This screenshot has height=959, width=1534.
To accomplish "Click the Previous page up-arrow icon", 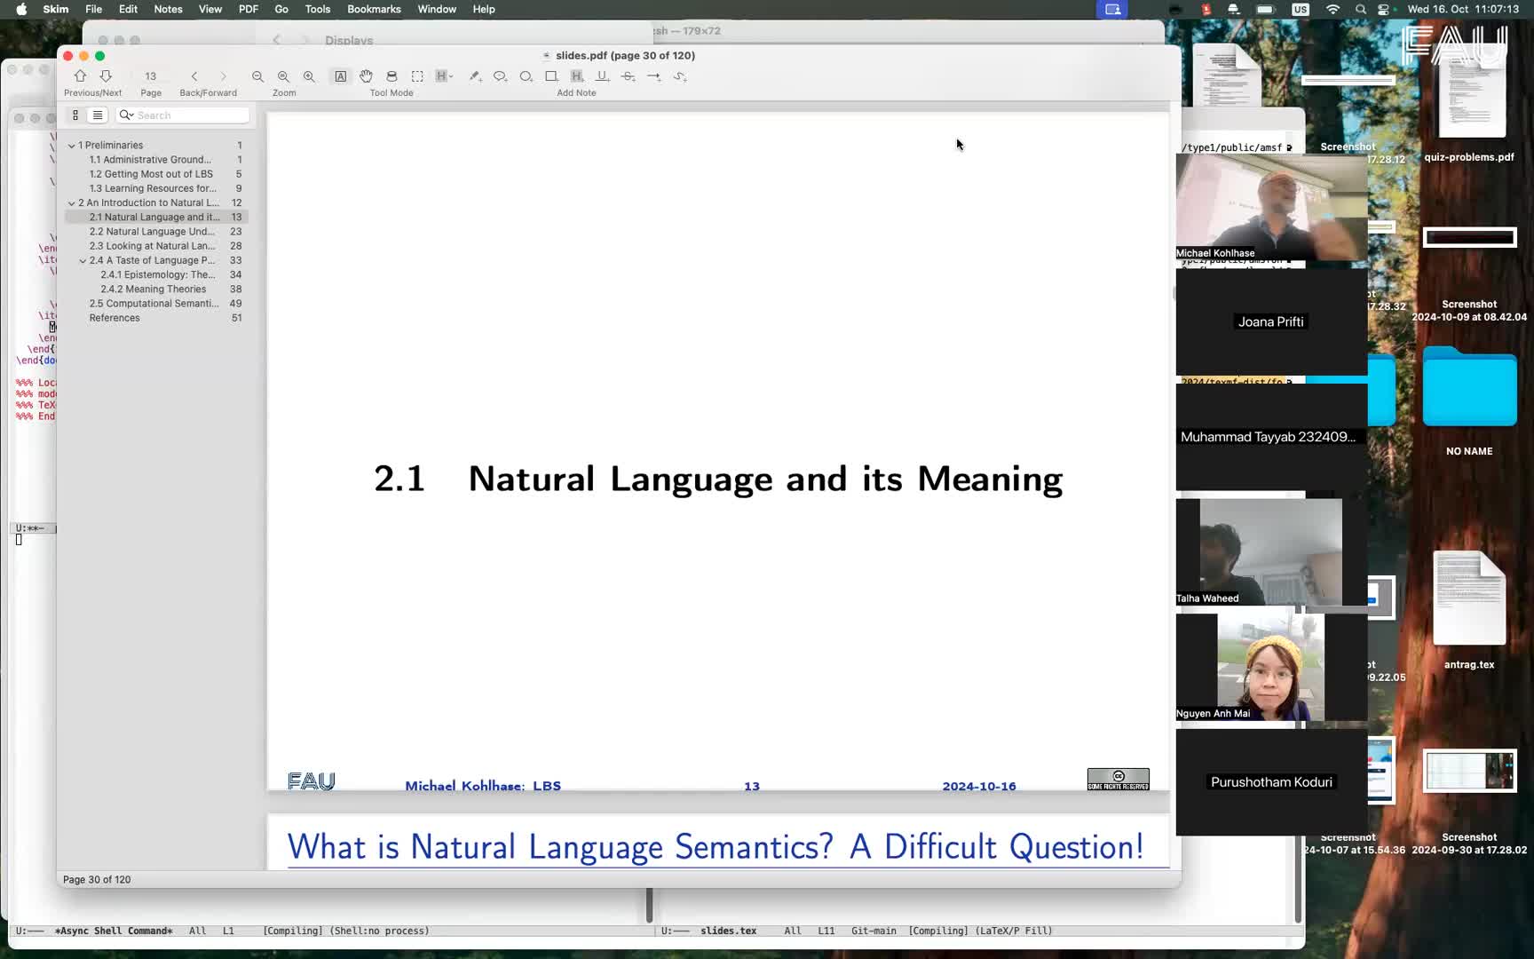I will (x=80, y=76).
